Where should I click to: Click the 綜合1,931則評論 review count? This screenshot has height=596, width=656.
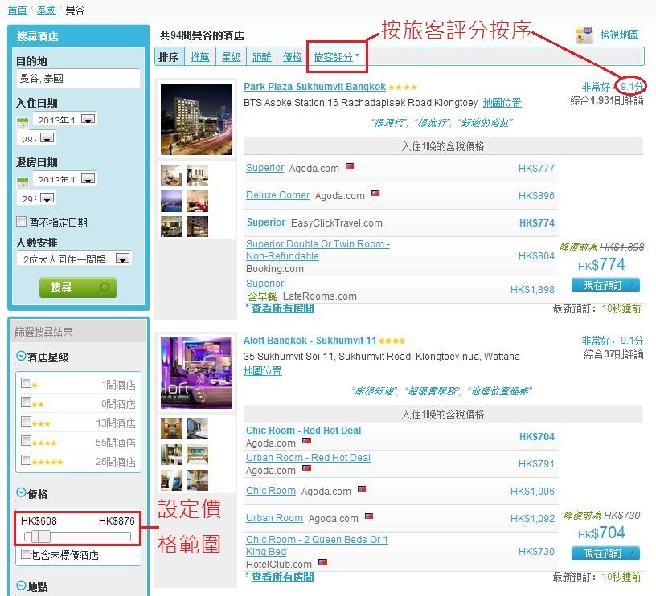607,100
